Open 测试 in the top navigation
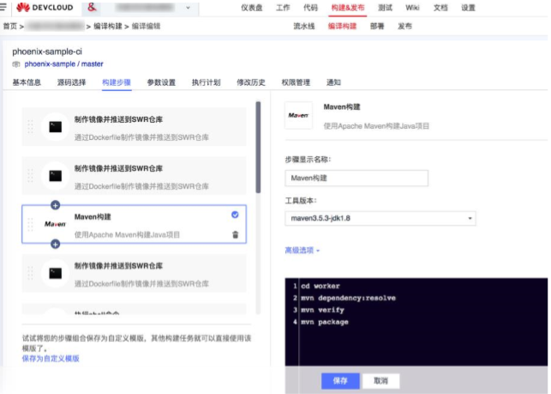This screenshot has width=551, height=394. (x=385, y=8)
